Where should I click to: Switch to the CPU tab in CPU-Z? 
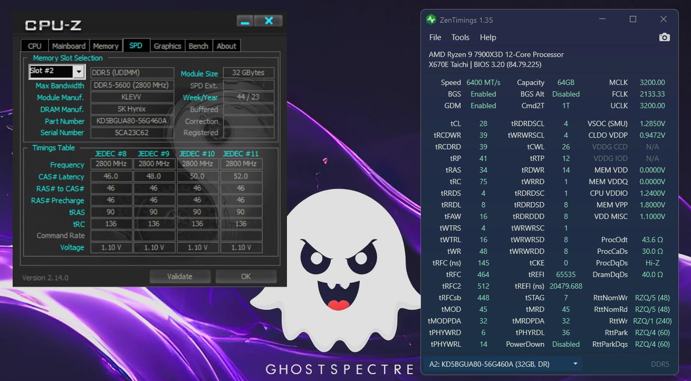pos(34,46)
